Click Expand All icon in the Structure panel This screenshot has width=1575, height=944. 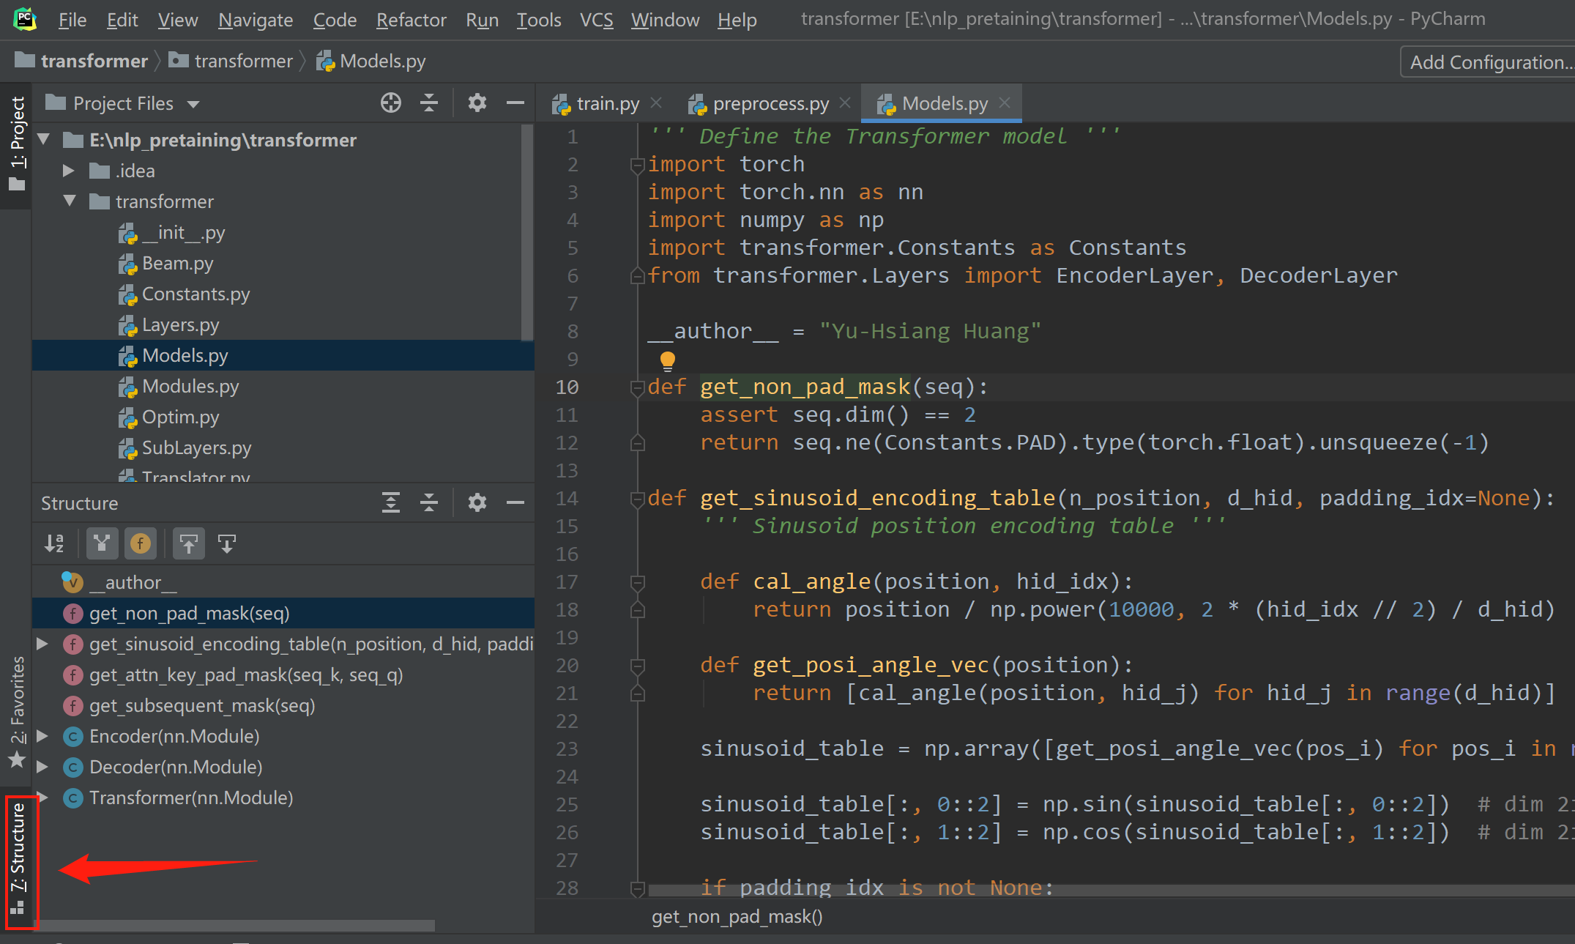tap(391, 502)
